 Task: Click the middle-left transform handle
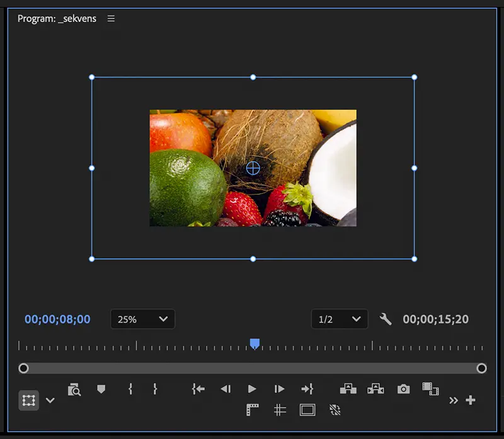coord(91,168)
